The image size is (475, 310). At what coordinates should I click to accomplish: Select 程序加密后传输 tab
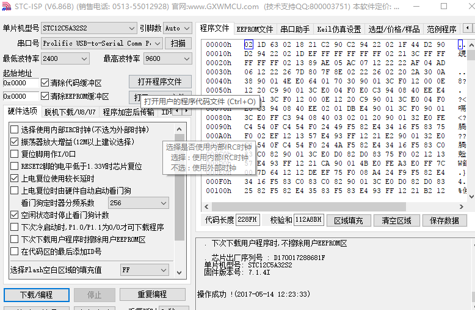coord(128,113)
